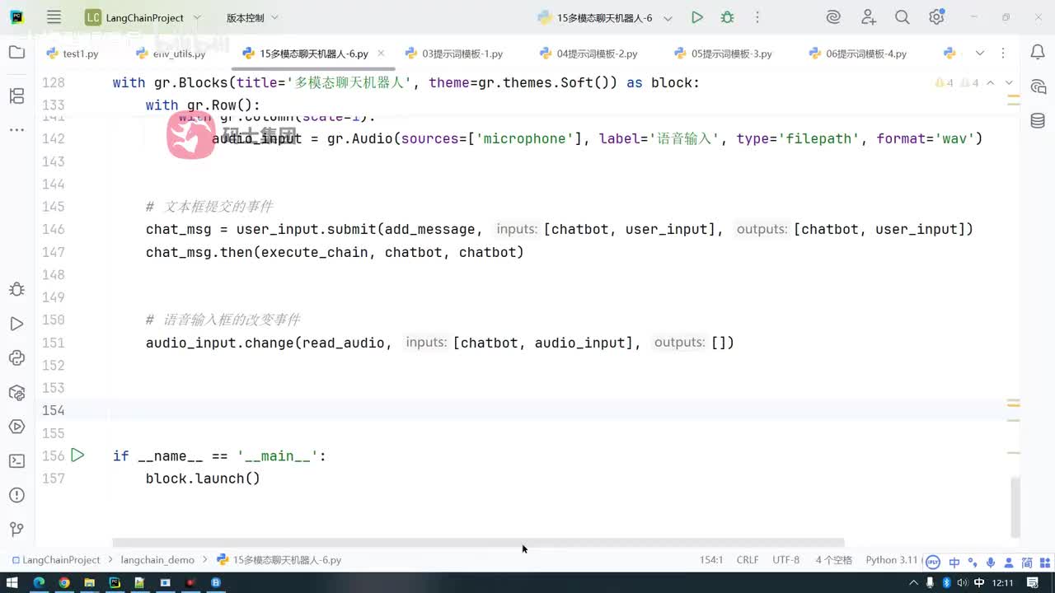
Task: Open the main hamburger menu
Action: (x=54, y=17)
